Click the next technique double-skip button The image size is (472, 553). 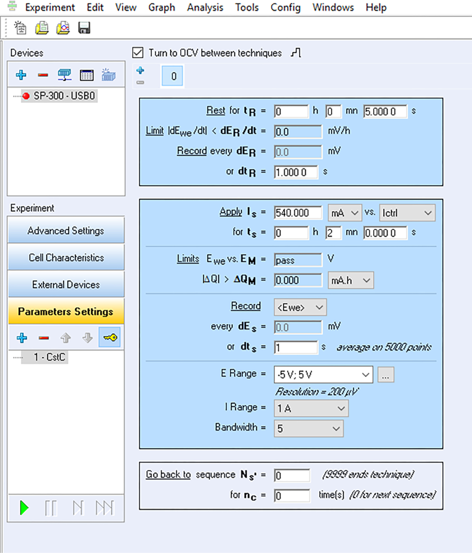[105, 508]
